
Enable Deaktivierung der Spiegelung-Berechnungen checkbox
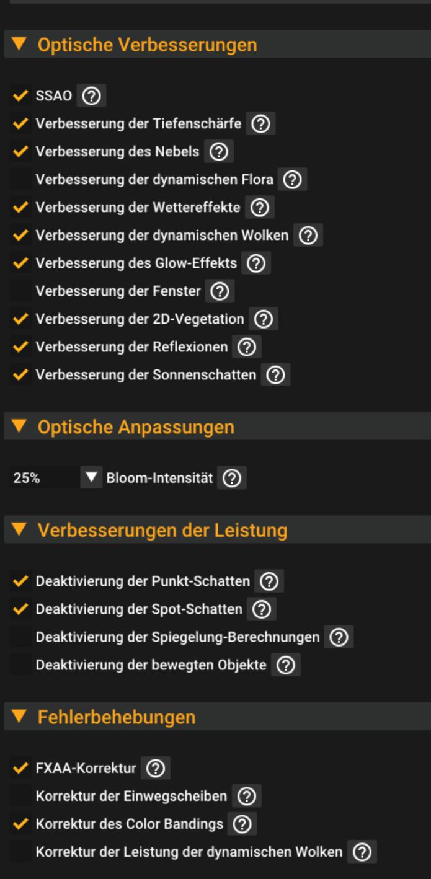tap(20, 637)
